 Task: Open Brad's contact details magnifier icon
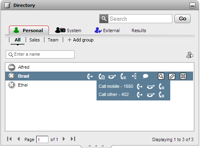coord(161,76)
